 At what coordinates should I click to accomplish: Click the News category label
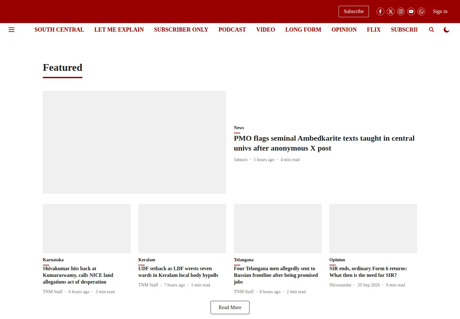[x=239, y=128]
